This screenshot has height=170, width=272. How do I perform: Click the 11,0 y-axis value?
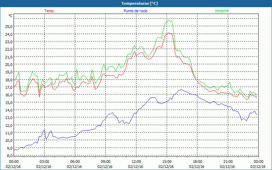click(x=9, y=133)
